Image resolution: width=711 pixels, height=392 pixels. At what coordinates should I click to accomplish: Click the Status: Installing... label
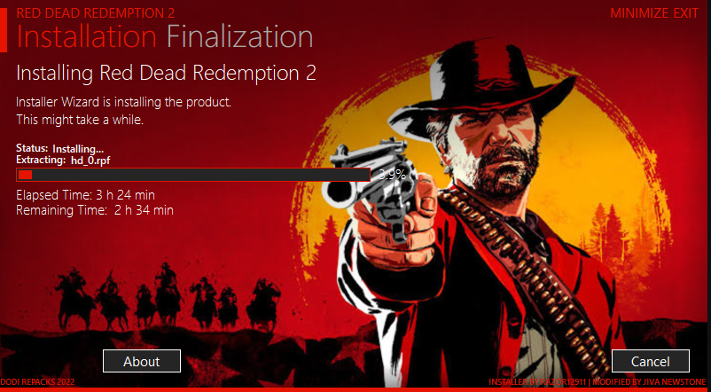(x=60, y=148)
